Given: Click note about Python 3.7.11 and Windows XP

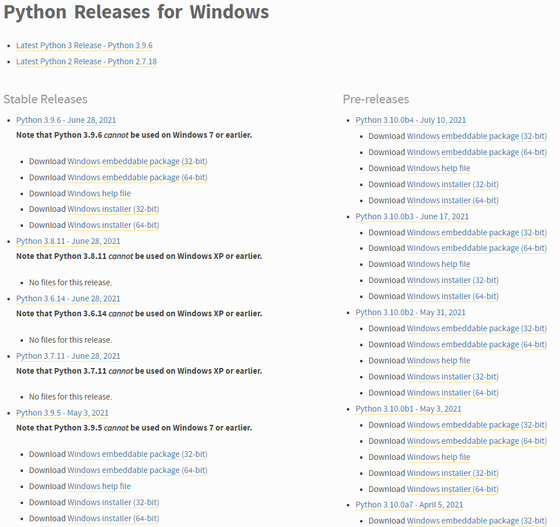Looking at the screenshot, I should 139,371.
